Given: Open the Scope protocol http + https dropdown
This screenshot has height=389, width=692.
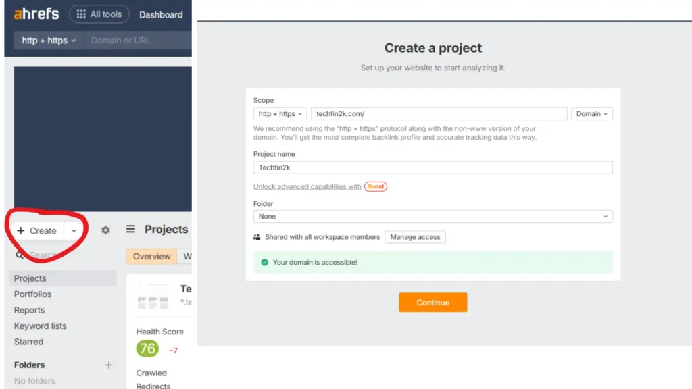Looking at the screenshot, I should [280, 113].
